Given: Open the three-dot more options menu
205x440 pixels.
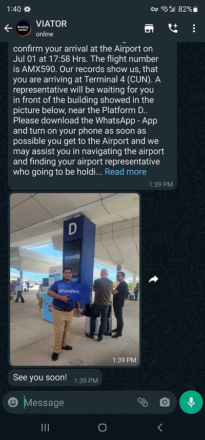Looking at the screenshot, I should click(x=194, y=28).
